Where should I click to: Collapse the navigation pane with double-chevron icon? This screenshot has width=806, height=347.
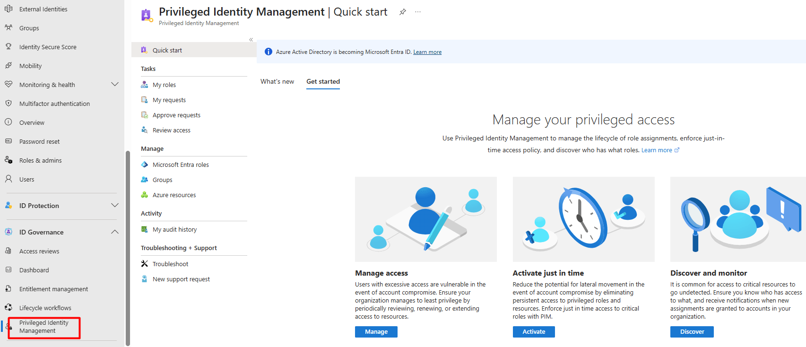(x=251, y=40)
